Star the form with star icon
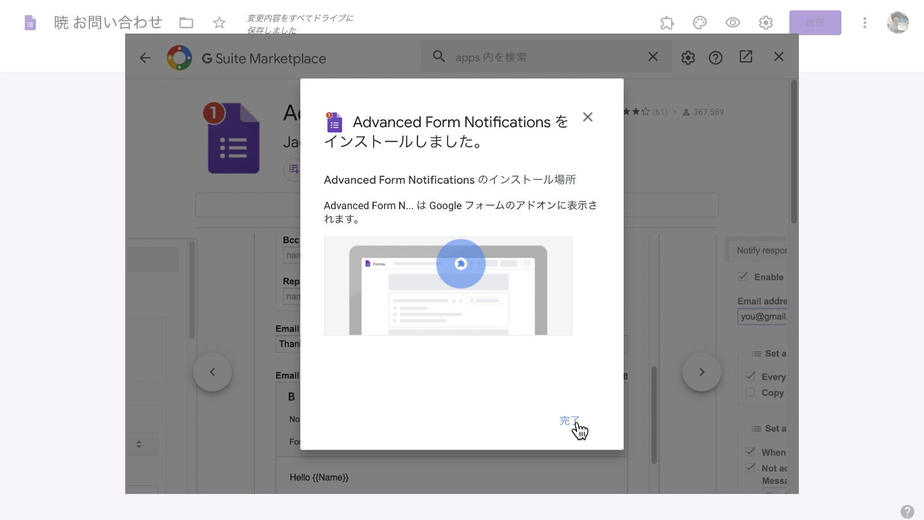Screen dimensions: 924x520 click(219, 23)
